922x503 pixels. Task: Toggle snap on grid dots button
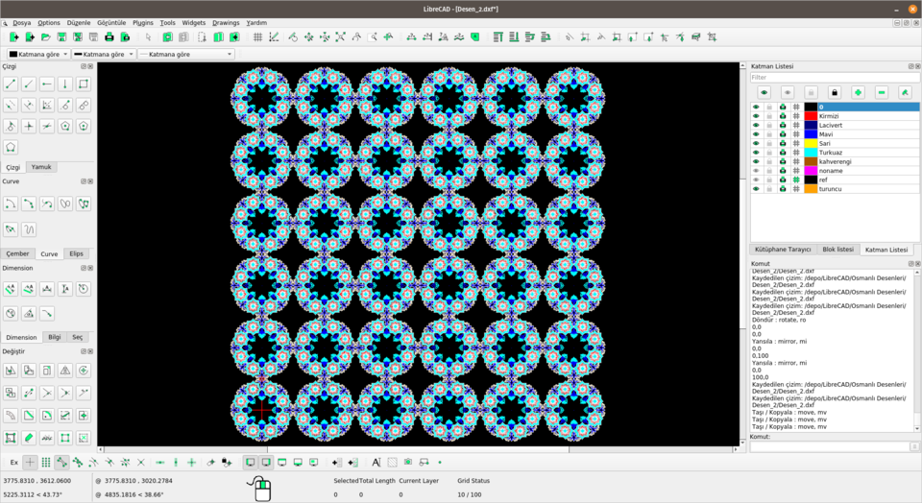pyautogui.click(x=46, y=463)
